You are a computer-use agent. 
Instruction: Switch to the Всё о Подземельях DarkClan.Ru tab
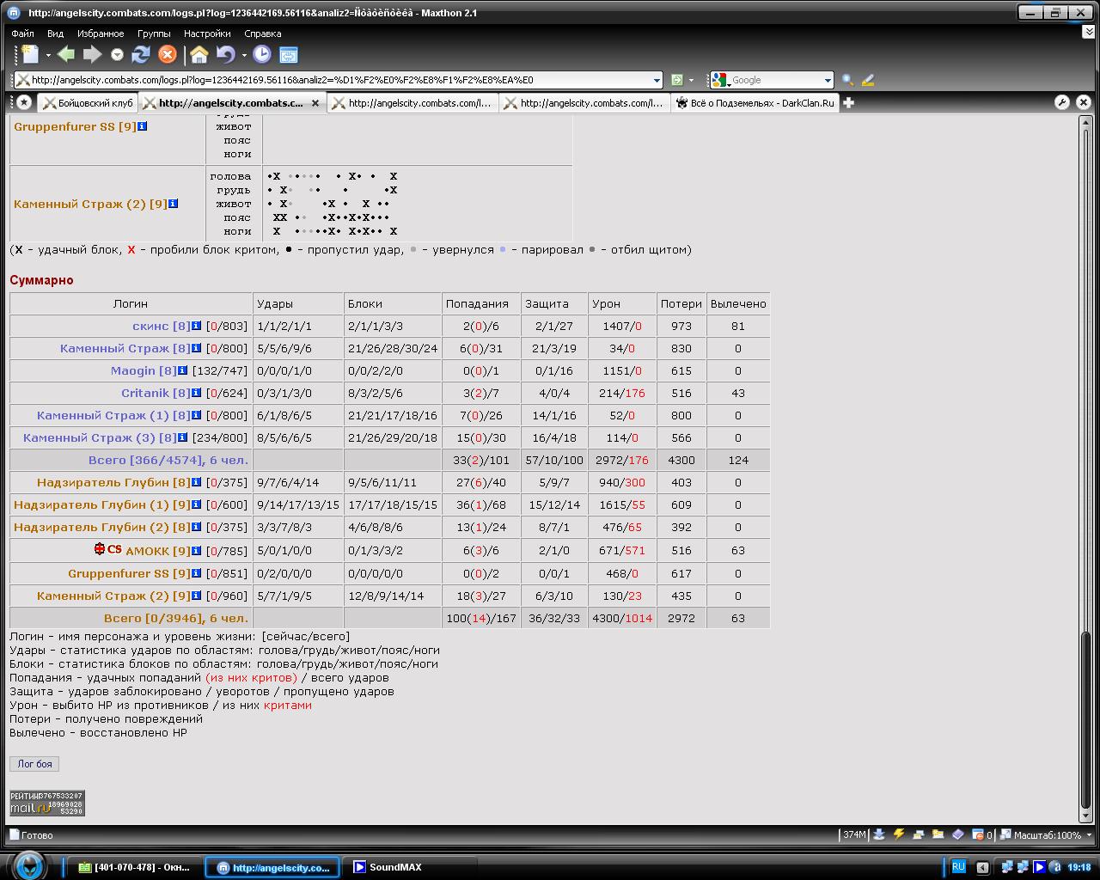[x=755, y=103]
